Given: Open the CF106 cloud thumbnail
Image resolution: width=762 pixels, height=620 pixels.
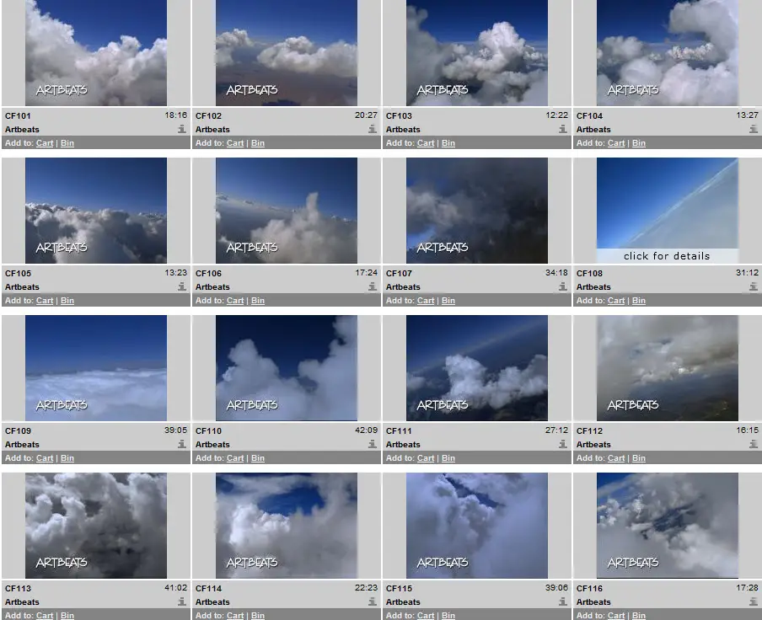Looking at the screenshot, I should (x=287, y=211).
